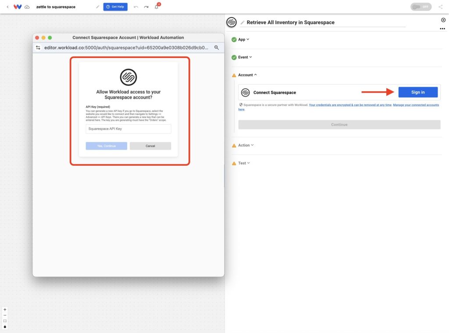Minimize the popup with yellow button
This screenshot has height=333, width=449.
click(x=43, y=38)
